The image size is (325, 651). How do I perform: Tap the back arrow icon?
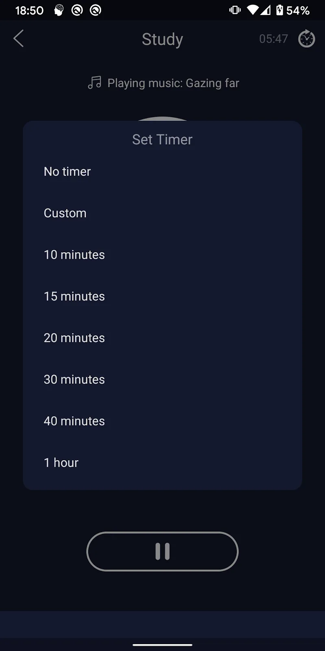pyautogui.click(x=19, y=39)
